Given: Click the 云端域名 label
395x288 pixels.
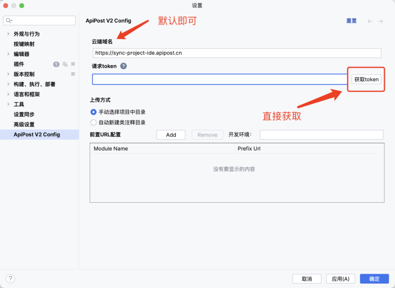Looking at the screenshot, I should 102,42.
